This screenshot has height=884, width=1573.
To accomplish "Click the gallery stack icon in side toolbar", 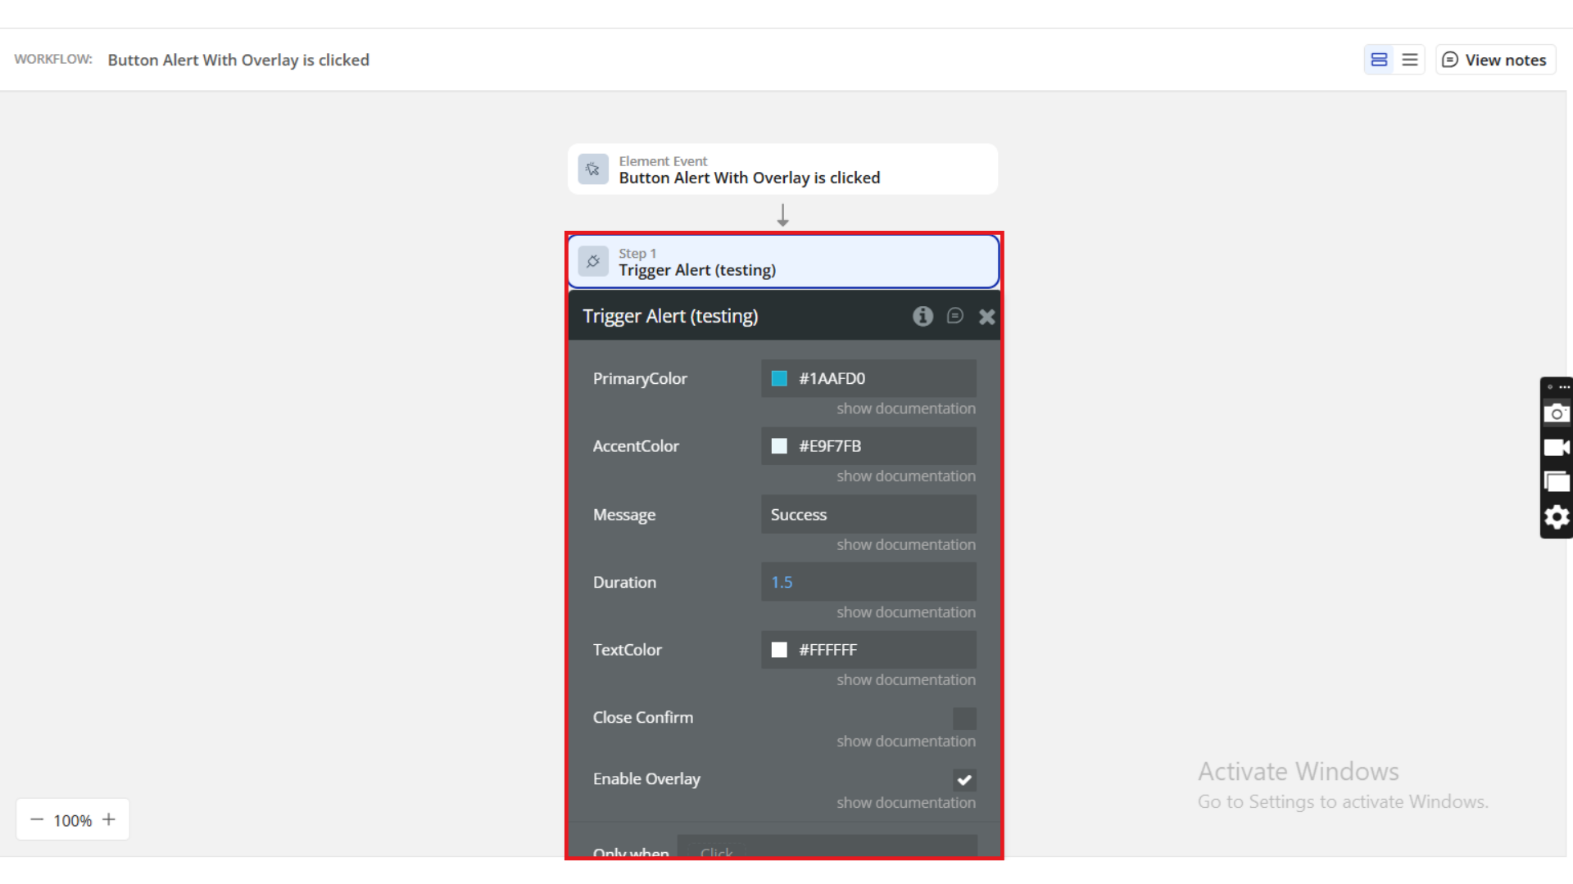I will pyautogui.click(x=1556, y=482).
